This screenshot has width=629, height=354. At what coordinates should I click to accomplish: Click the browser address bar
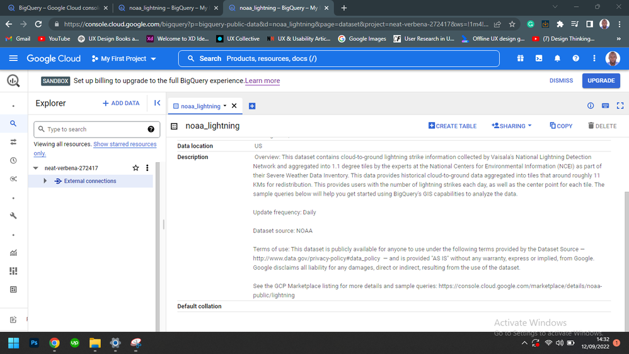276,24
